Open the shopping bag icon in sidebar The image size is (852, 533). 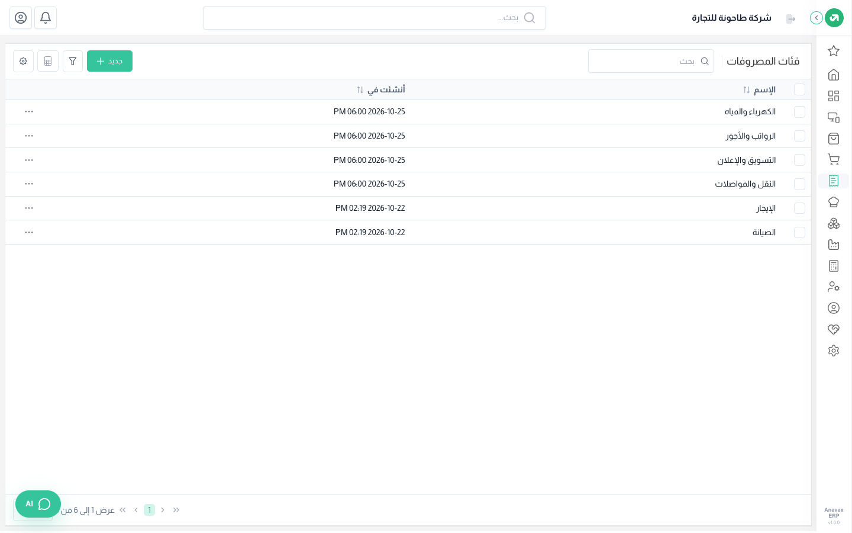(834, 139)
